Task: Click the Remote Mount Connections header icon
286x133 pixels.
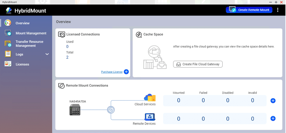Action: coord(61,86)
